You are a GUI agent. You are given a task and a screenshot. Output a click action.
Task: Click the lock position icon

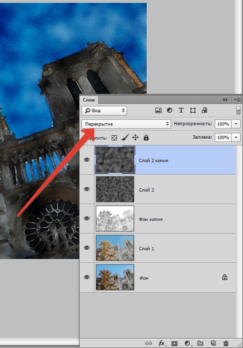click(x=135, y=137)
